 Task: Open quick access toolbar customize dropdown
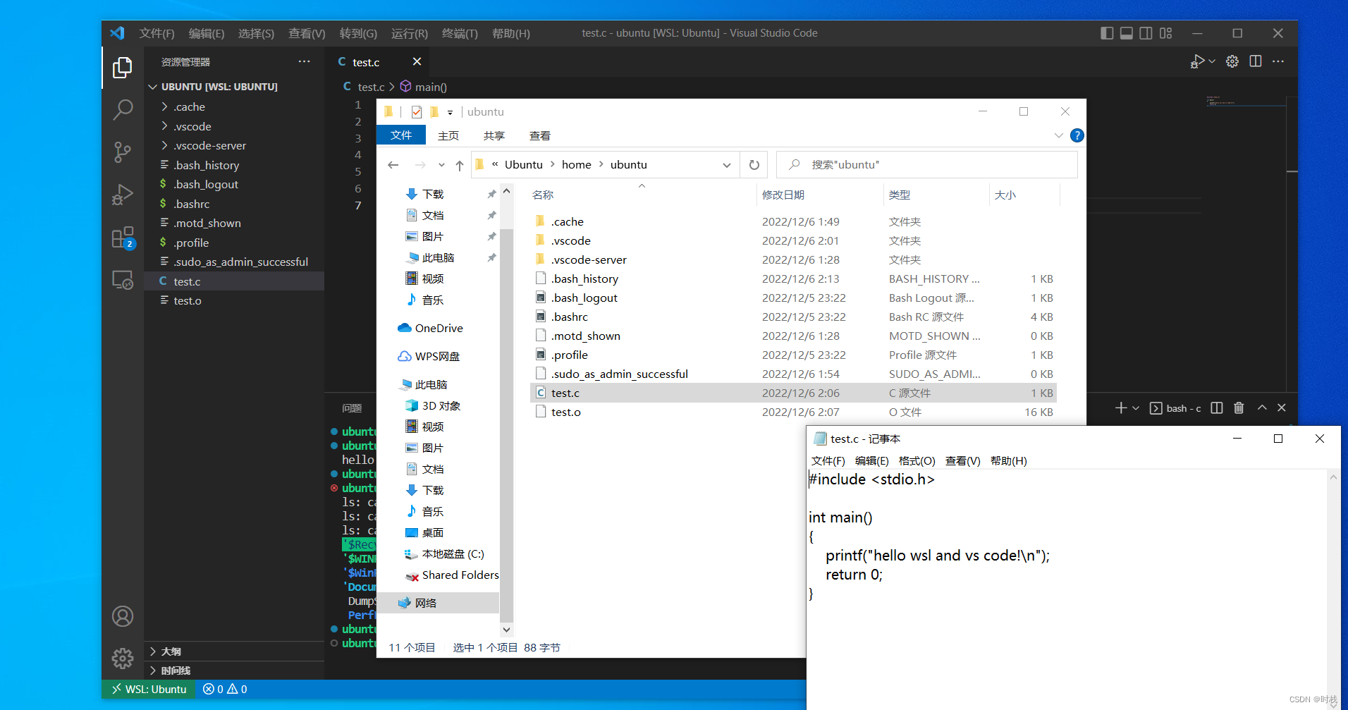450,112
